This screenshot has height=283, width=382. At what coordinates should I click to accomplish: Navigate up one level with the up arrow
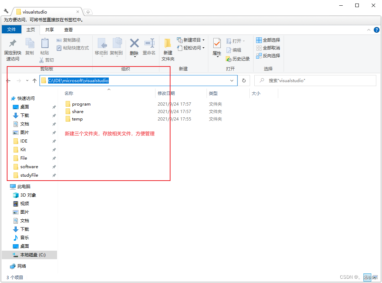coord(34,80)
